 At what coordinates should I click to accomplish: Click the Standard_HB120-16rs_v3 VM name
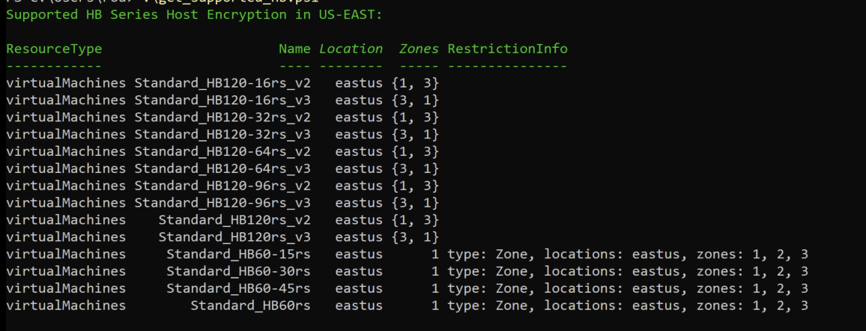[x=222, y=100]
